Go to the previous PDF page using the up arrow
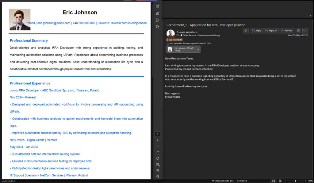The width and height of the screenshot is (314, 183). click(158, 146)
